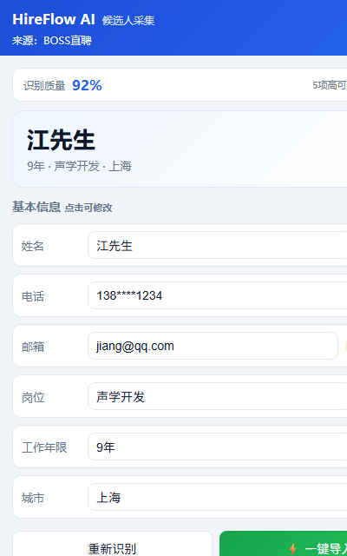Click the 92% recognition quality value
Image resolution: width=347 pixels, height=556 pixels.
tap(87, 85)
